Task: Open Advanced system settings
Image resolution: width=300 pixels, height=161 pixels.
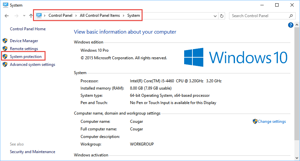Action: 33,65
